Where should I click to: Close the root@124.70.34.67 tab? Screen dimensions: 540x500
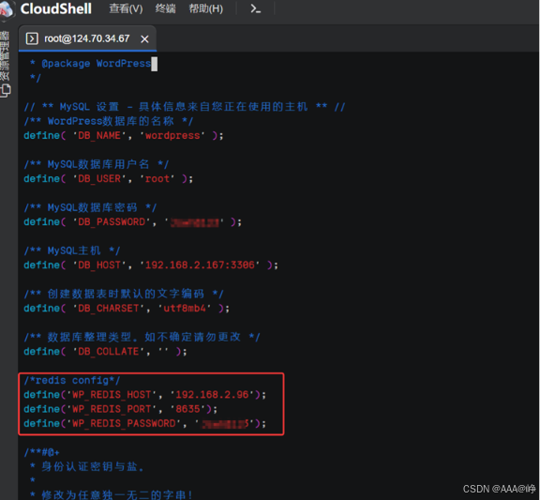pyautogui.click(x=144, y=39)
